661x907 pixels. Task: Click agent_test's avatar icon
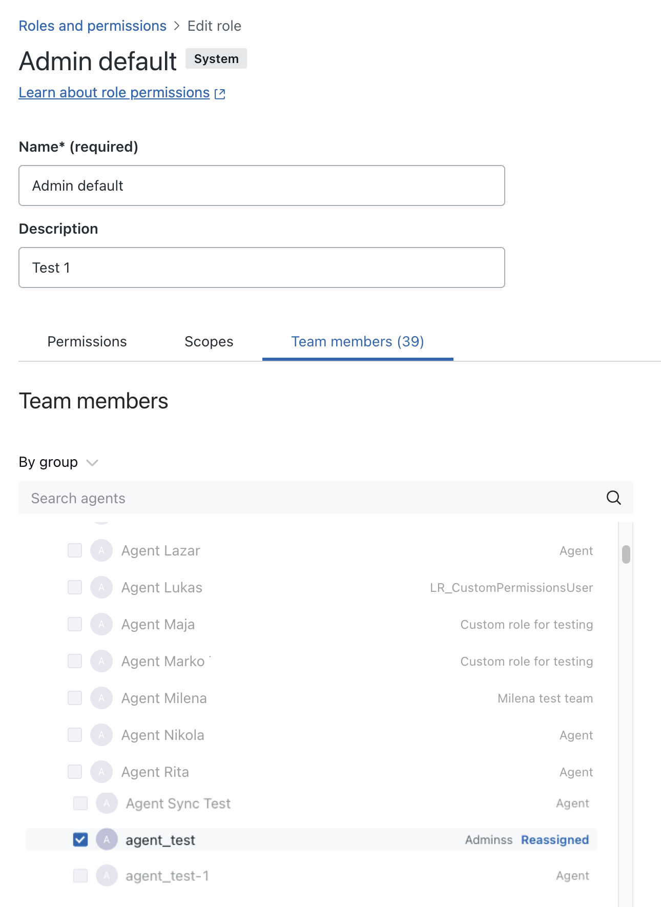click(107, 839)
